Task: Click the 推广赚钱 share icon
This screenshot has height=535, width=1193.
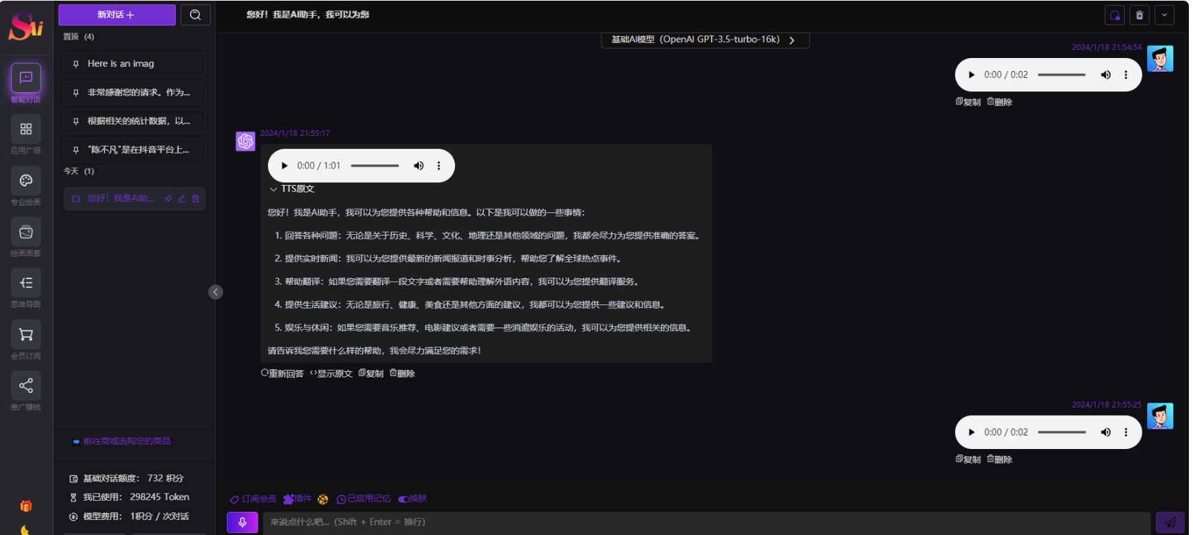Action: 26,386
